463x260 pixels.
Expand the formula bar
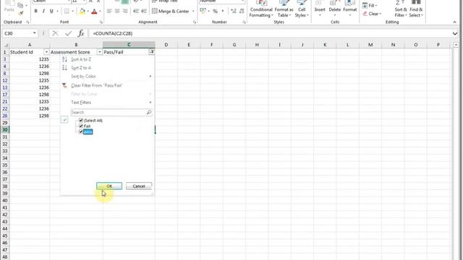point(455,34)
